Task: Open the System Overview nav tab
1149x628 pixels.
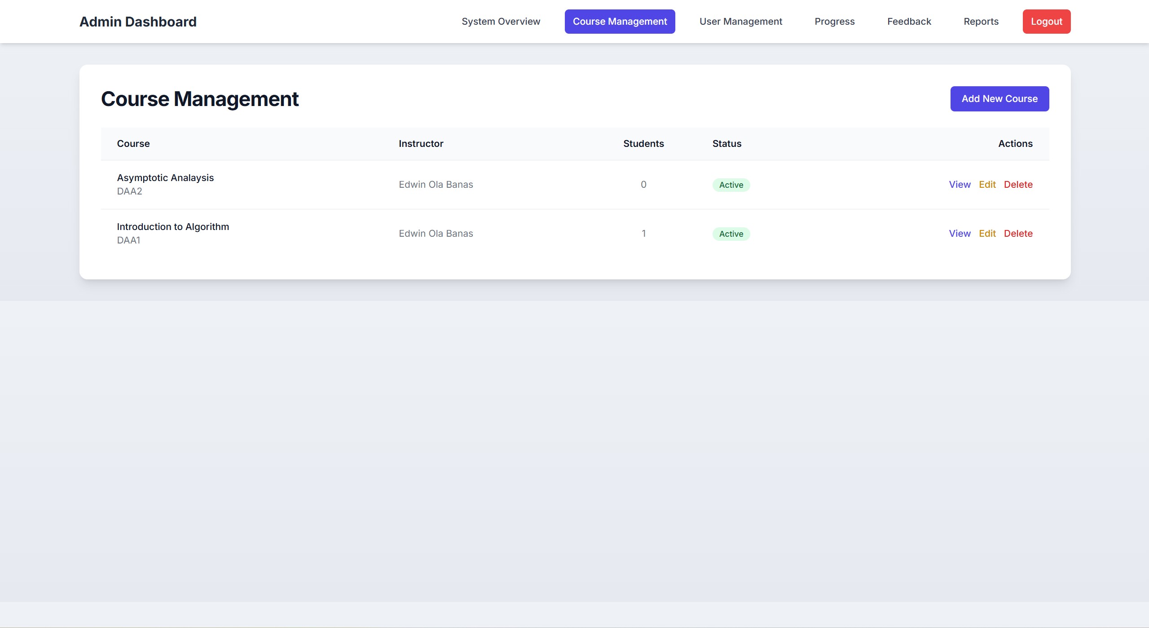Action: [x=501, y=22]
